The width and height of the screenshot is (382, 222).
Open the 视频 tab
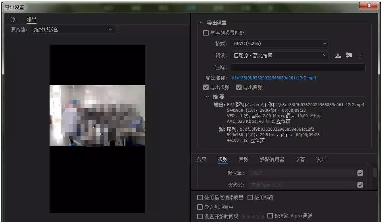(x=223, y=160)
